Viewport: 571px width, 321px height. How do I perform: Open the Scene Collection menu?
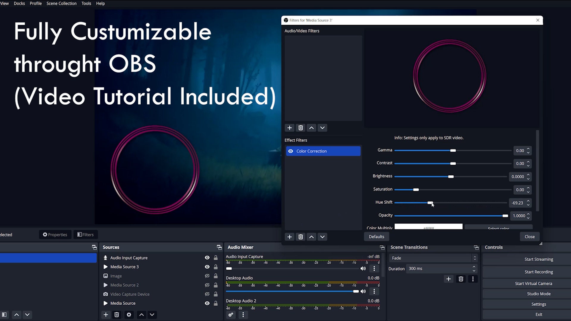pos(61,4)
